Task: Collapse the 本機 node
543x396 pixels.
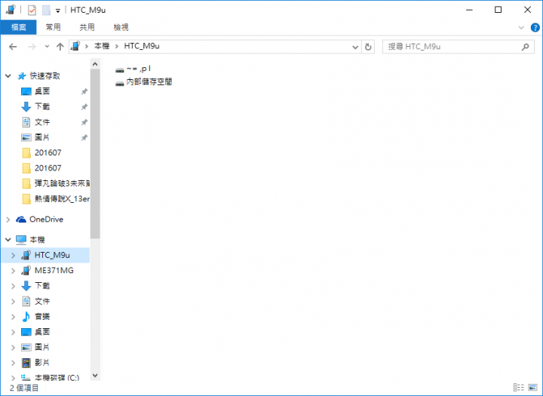Action: coord(8,239)
